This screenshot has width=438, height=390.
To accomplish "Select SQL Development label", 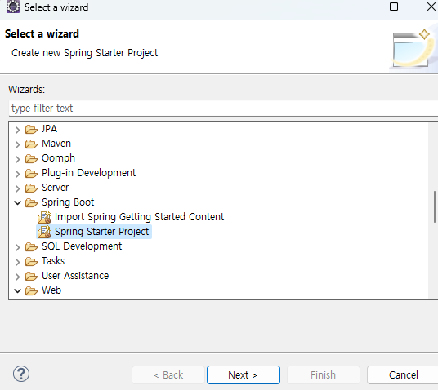I will tap(82, 246).
